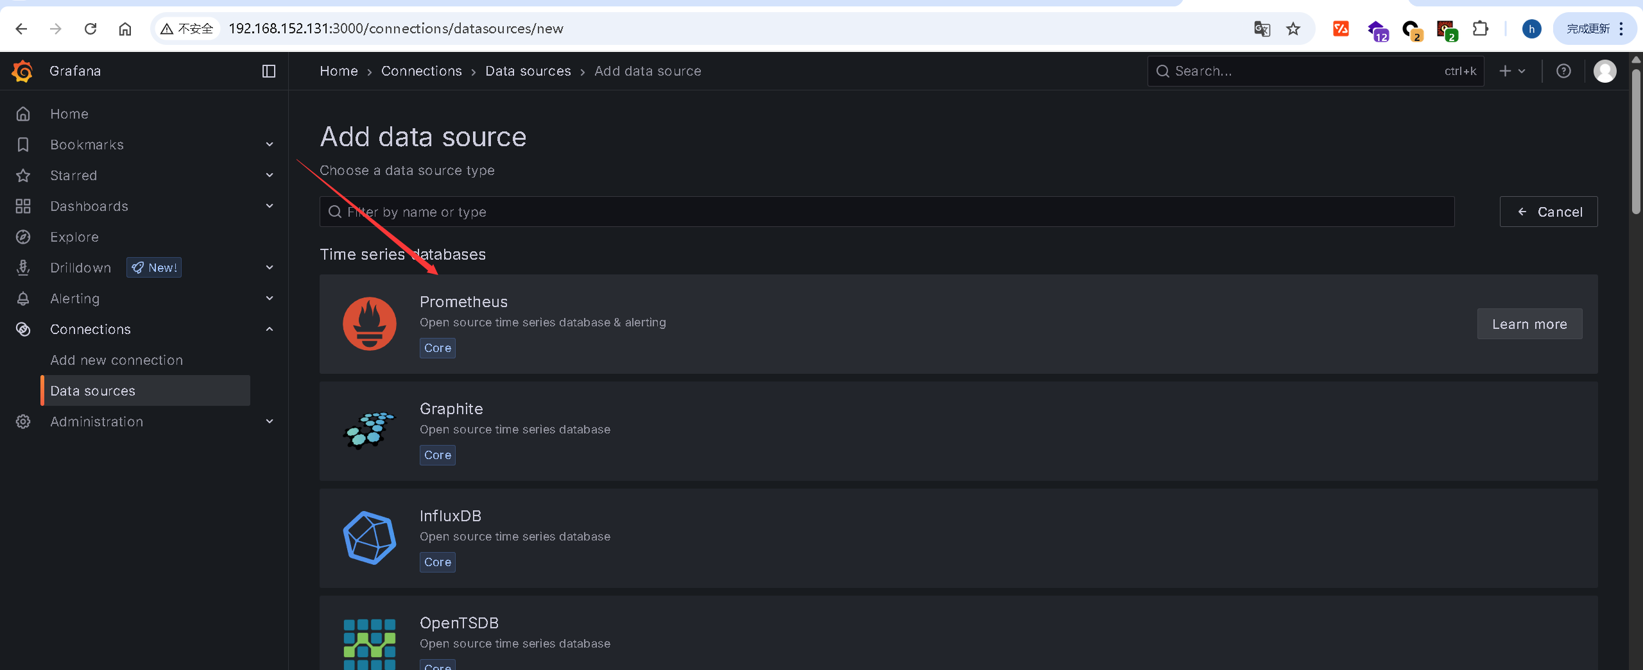1643x670 pixels.
Task: Open Add new connection menu item
Action: pyautogui.click(x=117, y=360)
